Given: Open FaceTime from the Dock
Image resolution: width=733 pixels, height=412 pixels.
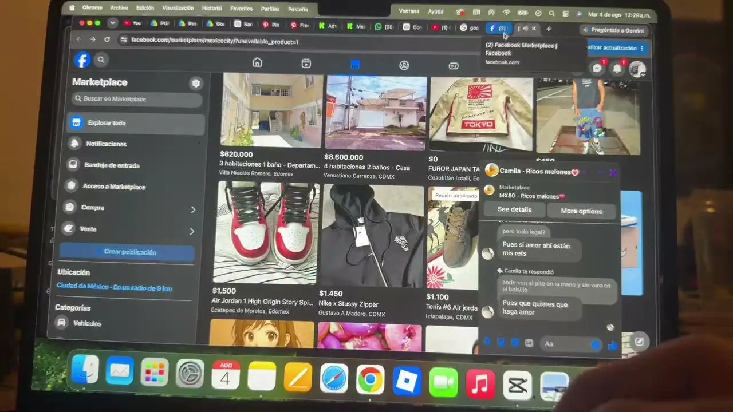Looking at the screenshot, I should pyautogui.click(x=444, y=382).
